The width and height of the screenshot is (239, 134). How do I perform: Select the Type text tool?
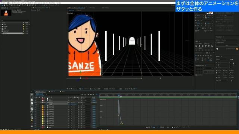click(22, 5)
